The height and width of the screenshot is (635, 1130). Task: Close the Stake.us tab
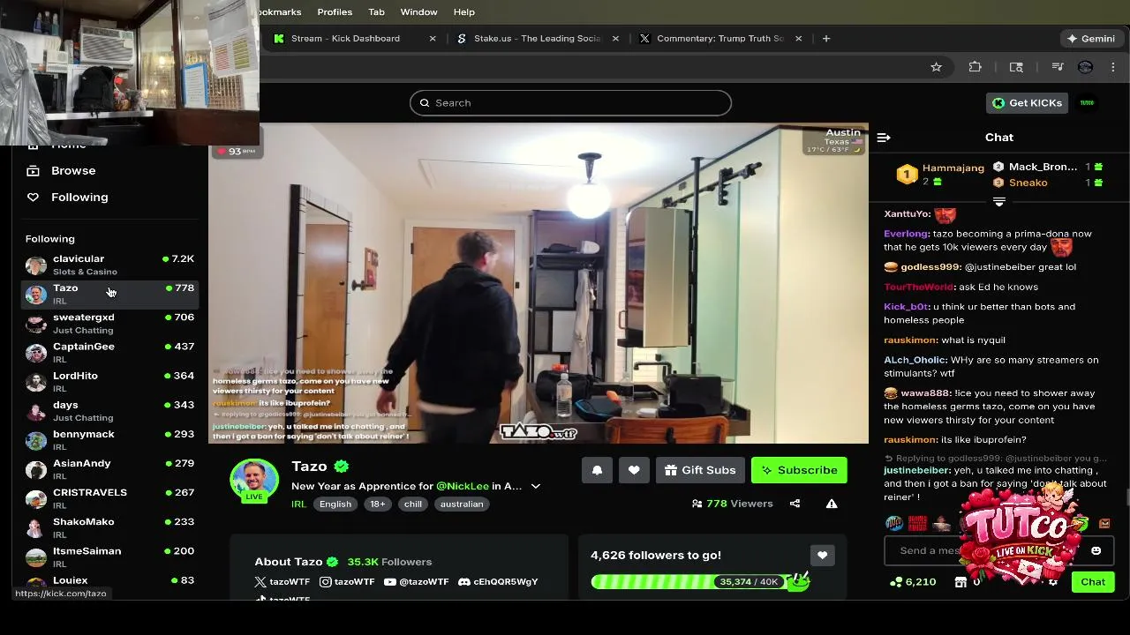[615, 39]
